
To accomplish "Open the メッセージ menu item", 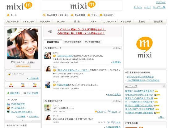I will coord(126,22).
